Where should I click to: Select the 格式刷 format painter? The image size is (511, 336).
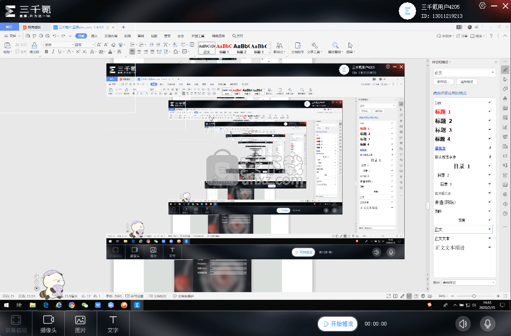coord(34,47)
